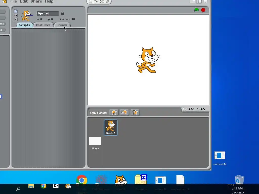Image resolution: width=259 pixels, height=194 pixels.
Task: Open Scratch desktop shortcut
Action: [121, 180]
